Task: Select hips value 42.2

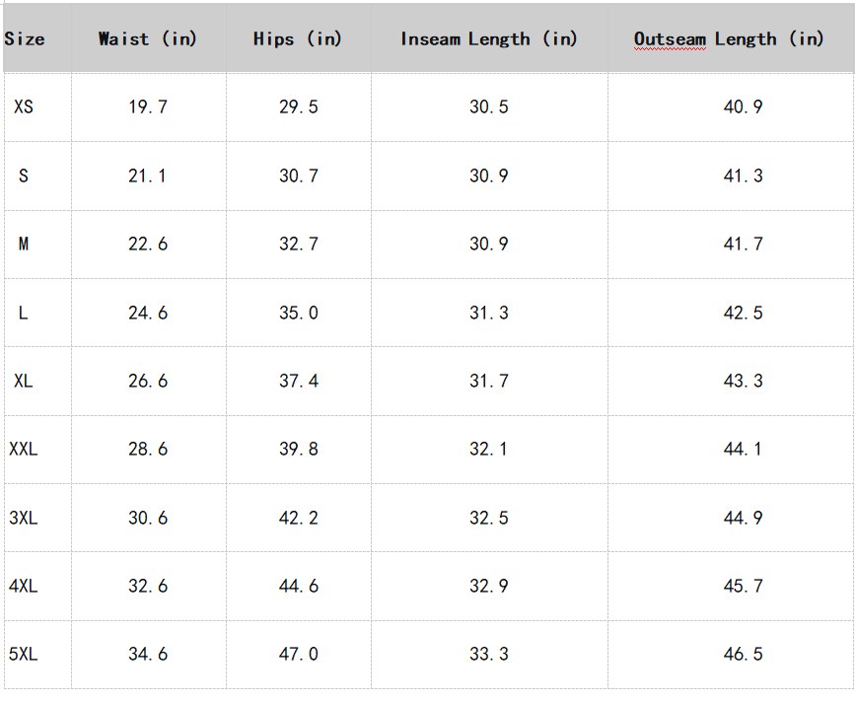Action: coord(299,518)
